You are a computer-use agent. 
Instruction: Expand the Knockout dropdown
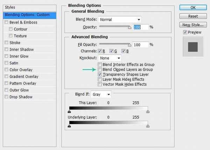click(110, 58)
